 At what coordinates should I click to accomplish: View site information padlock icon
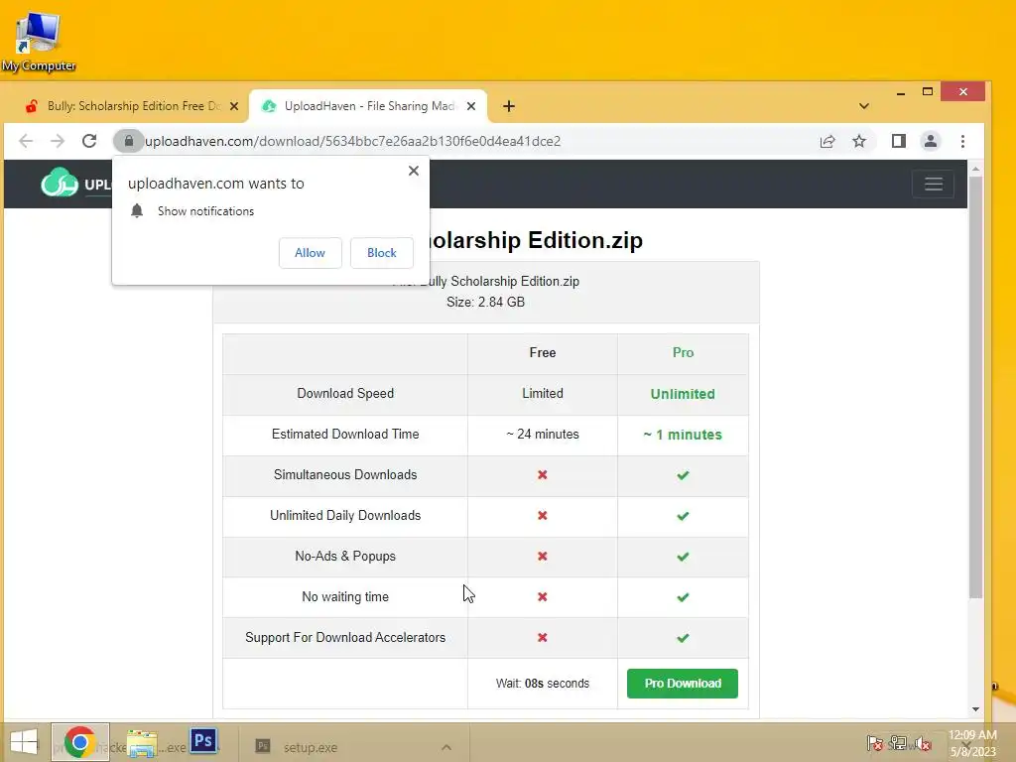tap(128, 141)
